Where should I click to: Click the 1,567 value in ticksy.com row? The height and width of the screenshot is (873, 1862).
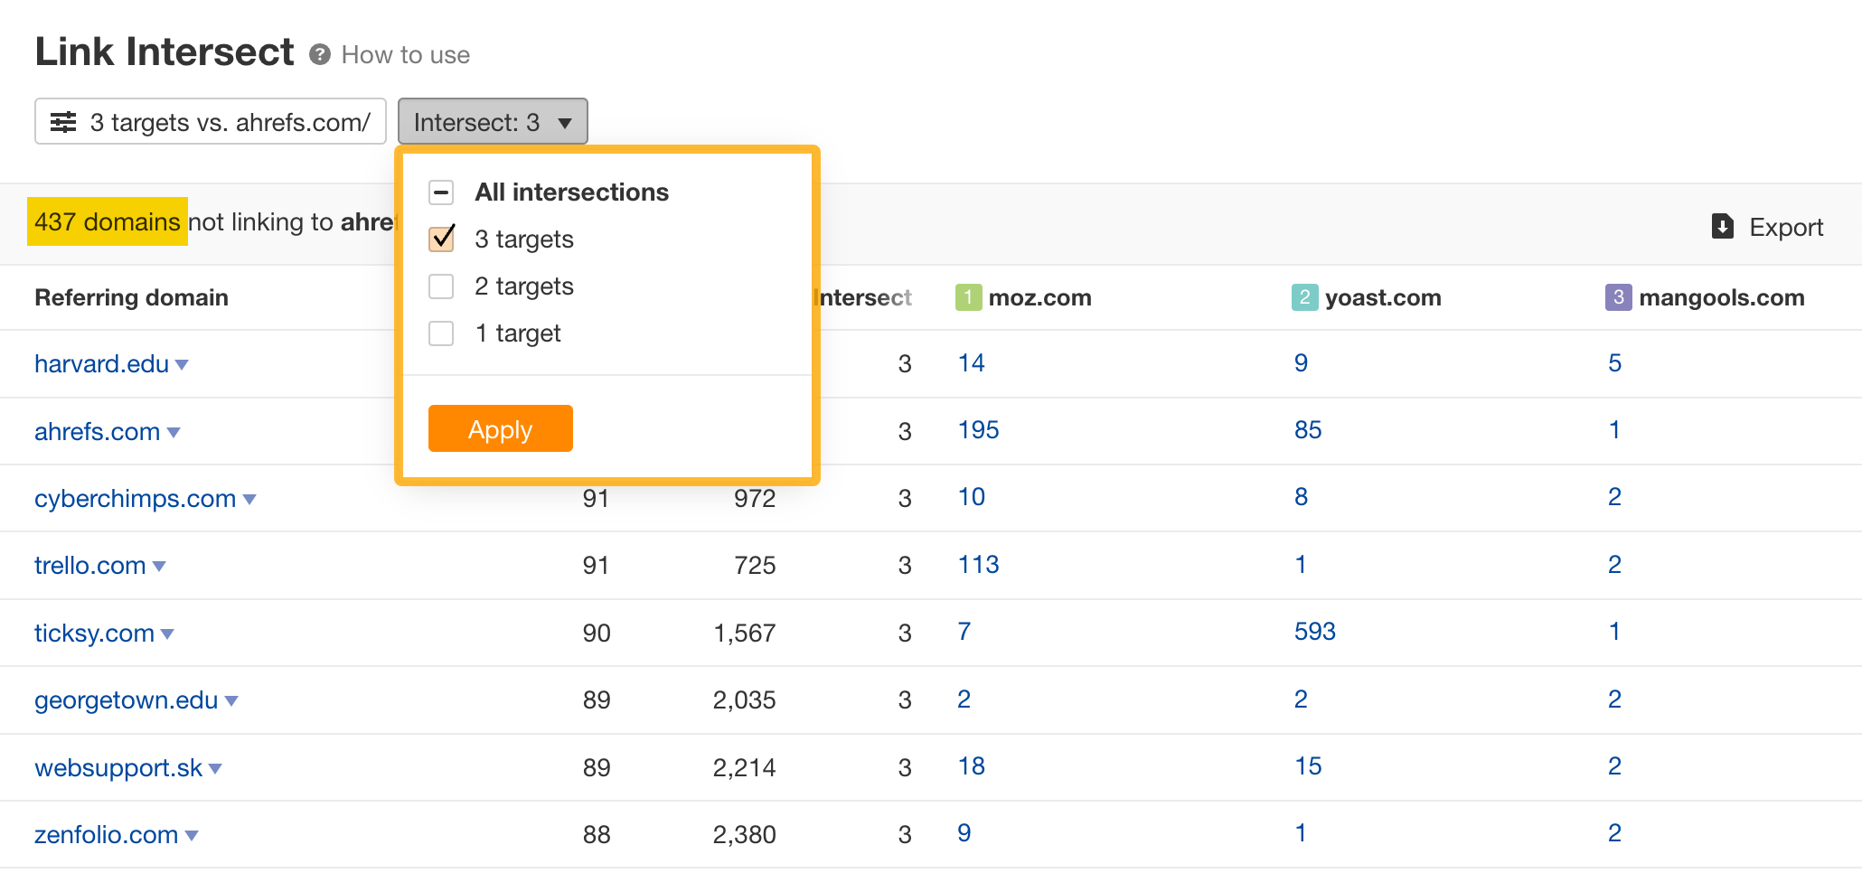click(x=744, y=634)
